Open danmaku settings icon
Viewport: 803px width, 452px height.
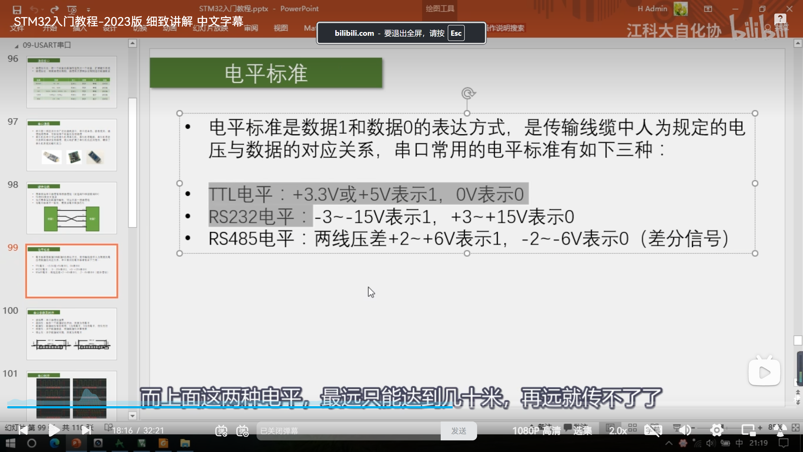click(x=242, y=431)
